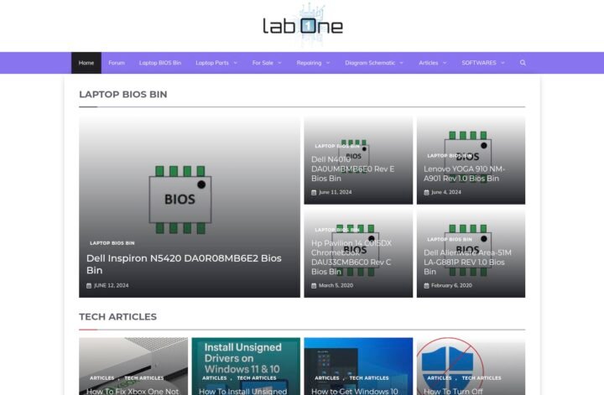Open Dell Inspiron N5420 DA0R08MB6E2 Bios Bin article
Screen dimensions: 604x395
184,264
